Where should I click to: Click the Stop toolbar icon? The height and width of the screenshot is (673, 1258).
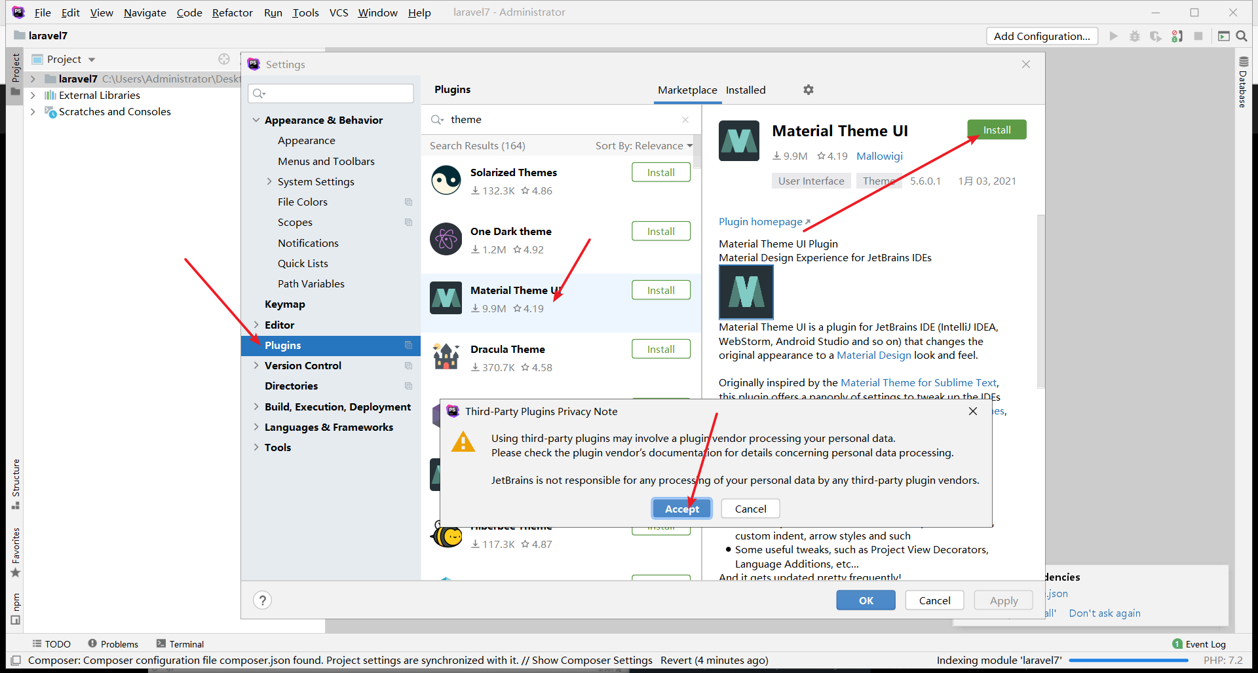(1198, 36)
